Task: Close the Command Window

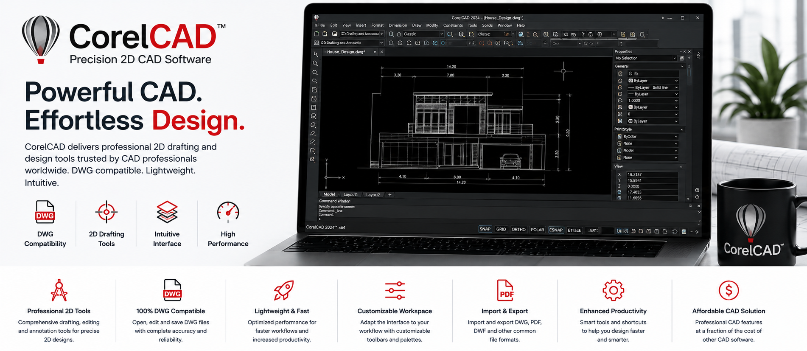Action: [x=699, y=206]
